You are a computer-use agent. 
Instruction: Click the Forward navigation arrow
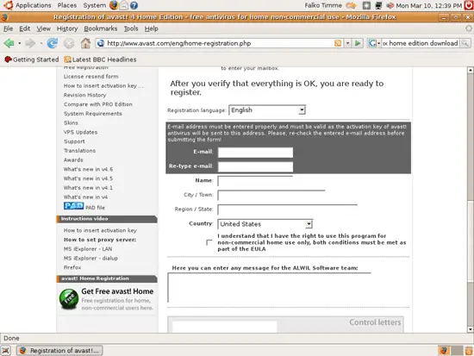coord(30,43)
